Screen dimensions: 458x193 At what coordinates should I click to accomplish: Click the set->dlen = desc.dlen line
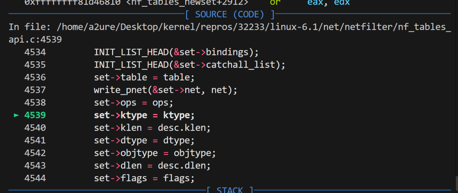[x=152, y=165]
